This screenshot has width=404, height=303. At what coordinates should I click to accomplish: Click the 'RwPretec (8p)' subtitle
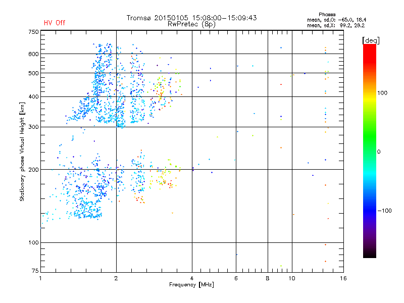191,24
